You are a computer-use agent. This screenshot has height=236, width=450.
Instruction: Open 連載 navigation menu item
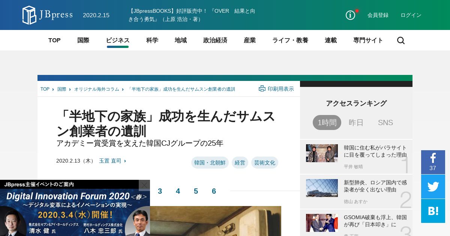[331, 40]
